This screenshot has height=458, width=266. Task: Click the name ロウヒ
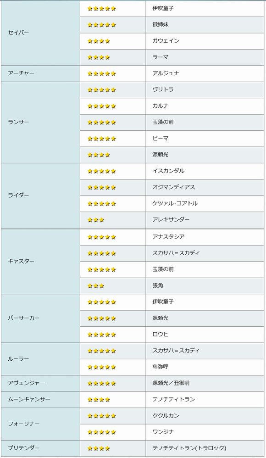click(x=161, y=335)
